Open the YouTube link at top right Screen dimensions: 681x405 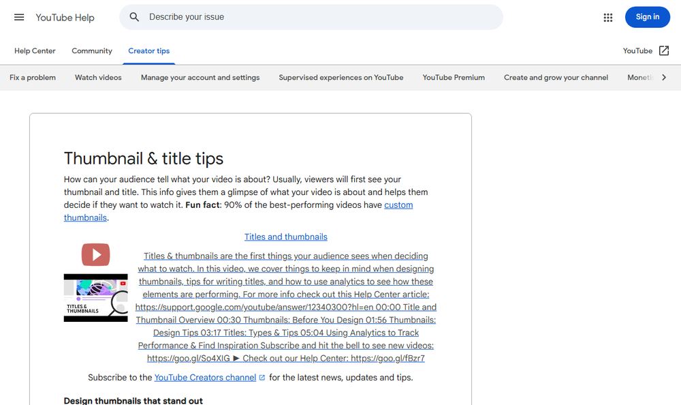pos(637,51)
